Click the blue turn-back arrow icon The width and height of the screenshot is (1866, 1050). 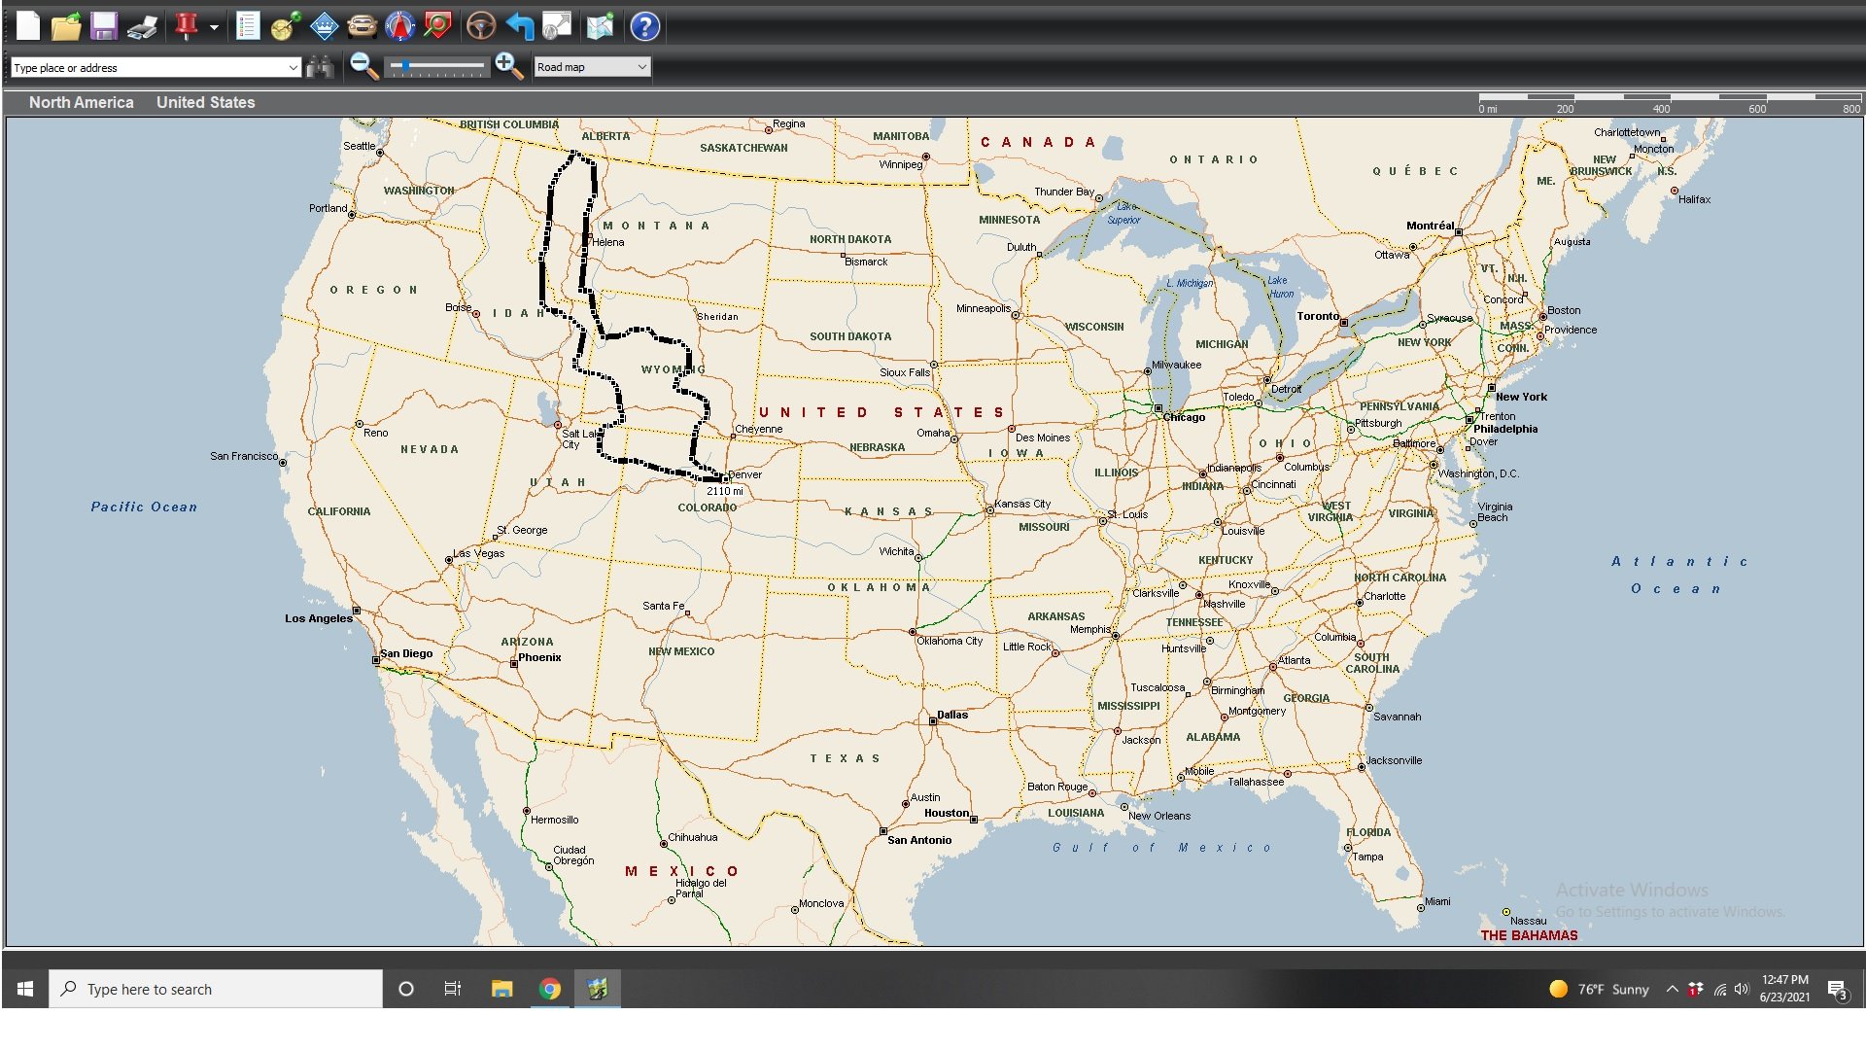click(520, 26)
